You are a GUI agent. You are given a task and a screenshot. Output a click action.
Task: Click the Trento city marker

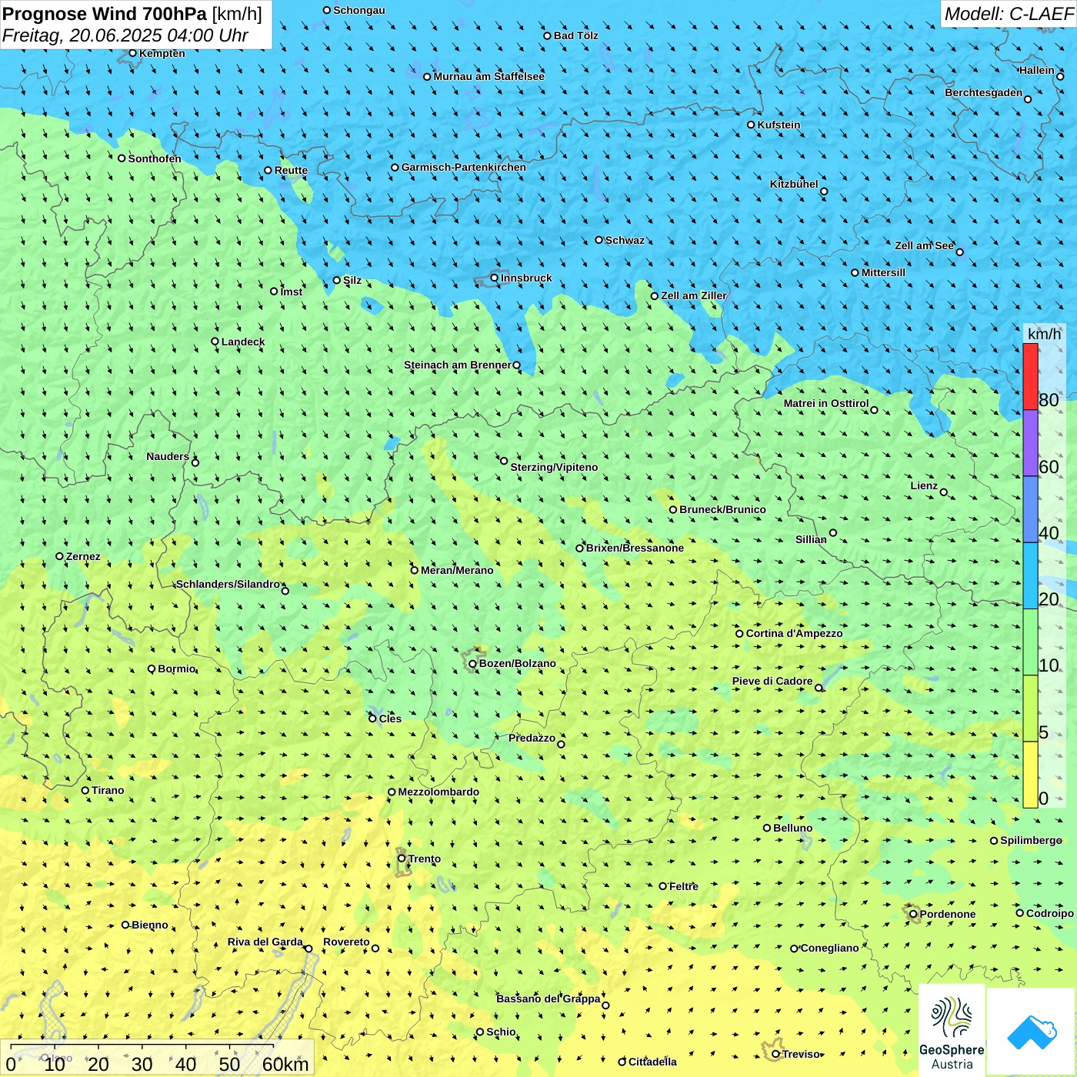point(402,859)
